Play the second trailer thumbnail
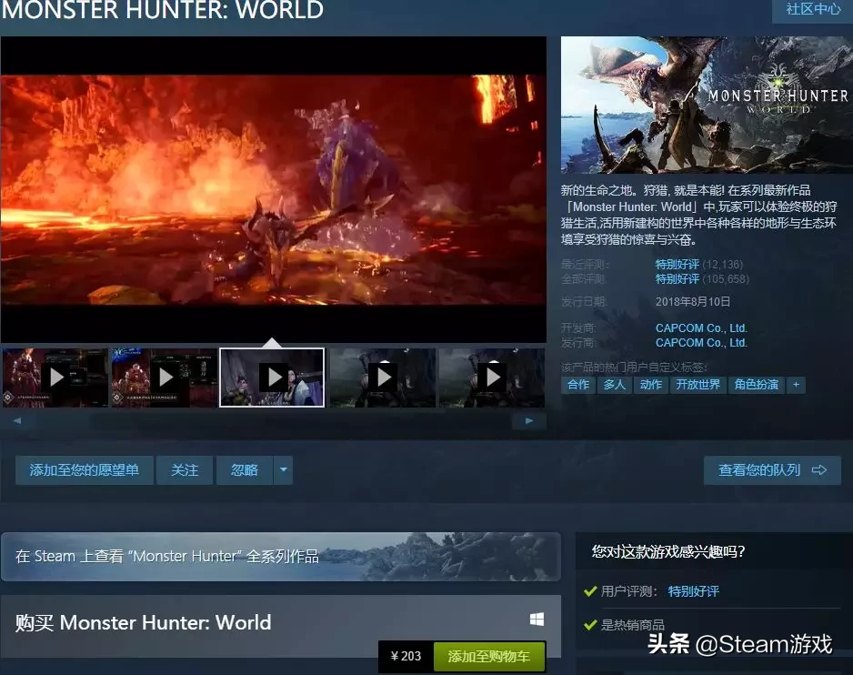 point(165,378)
